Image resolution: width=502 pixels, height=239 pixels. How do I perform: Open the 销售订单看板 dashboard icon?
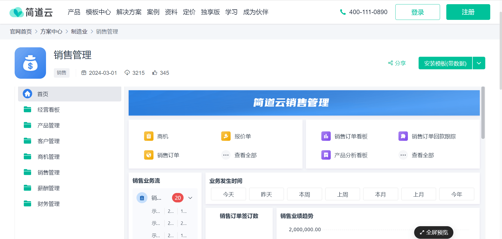(x=326, y=136)
